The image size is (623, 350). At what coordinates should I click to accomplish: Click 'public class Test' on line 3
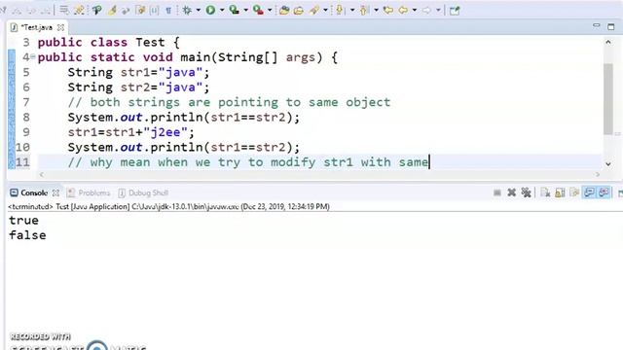pyautogui.click(x=101, y=43)
